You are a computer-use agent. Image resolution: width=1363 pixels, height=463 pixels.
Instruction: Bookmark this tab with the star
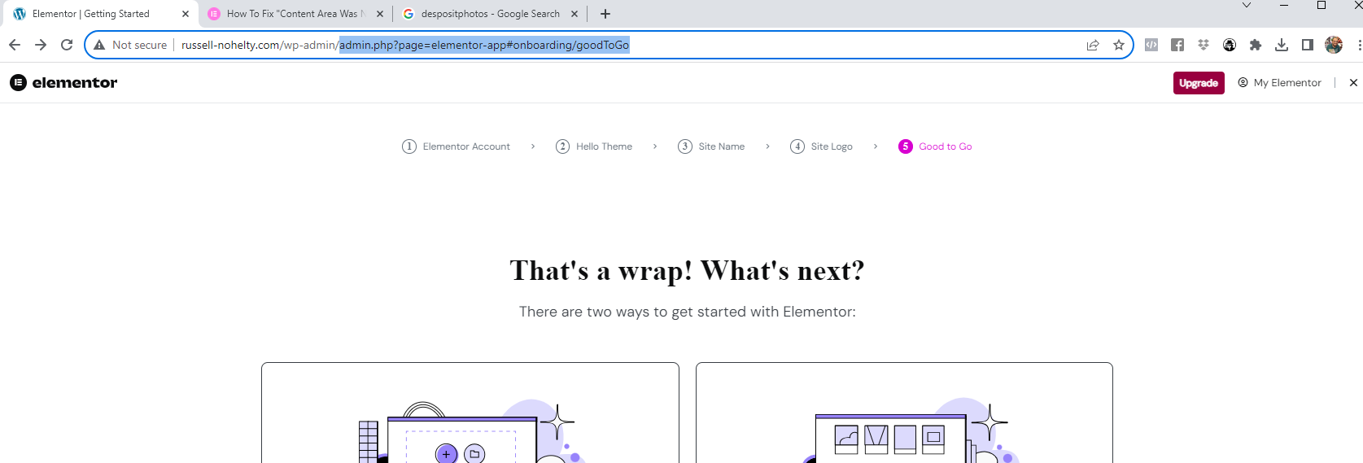point(1119,45)
